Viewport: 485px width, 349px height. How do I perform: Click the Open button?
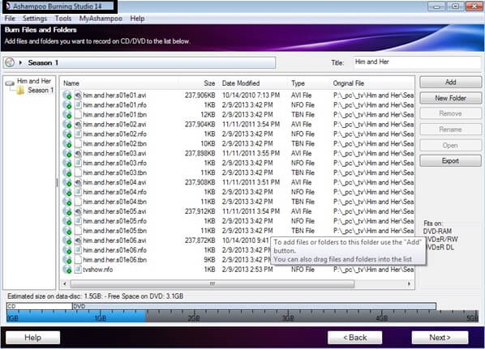(x=450, y=146)
